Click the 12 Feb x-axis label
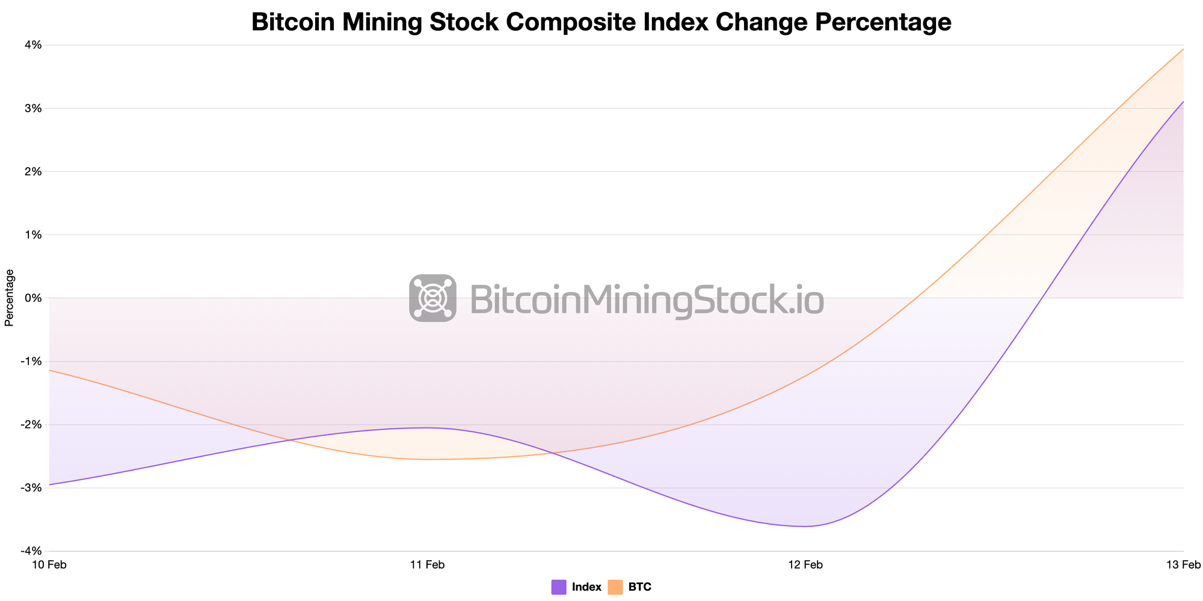The image size is (1203, 601). tap(805, 564)
